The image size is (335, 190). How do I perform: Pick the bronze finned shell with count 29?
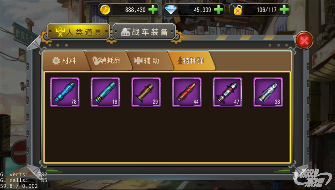(x=146, y=92)
